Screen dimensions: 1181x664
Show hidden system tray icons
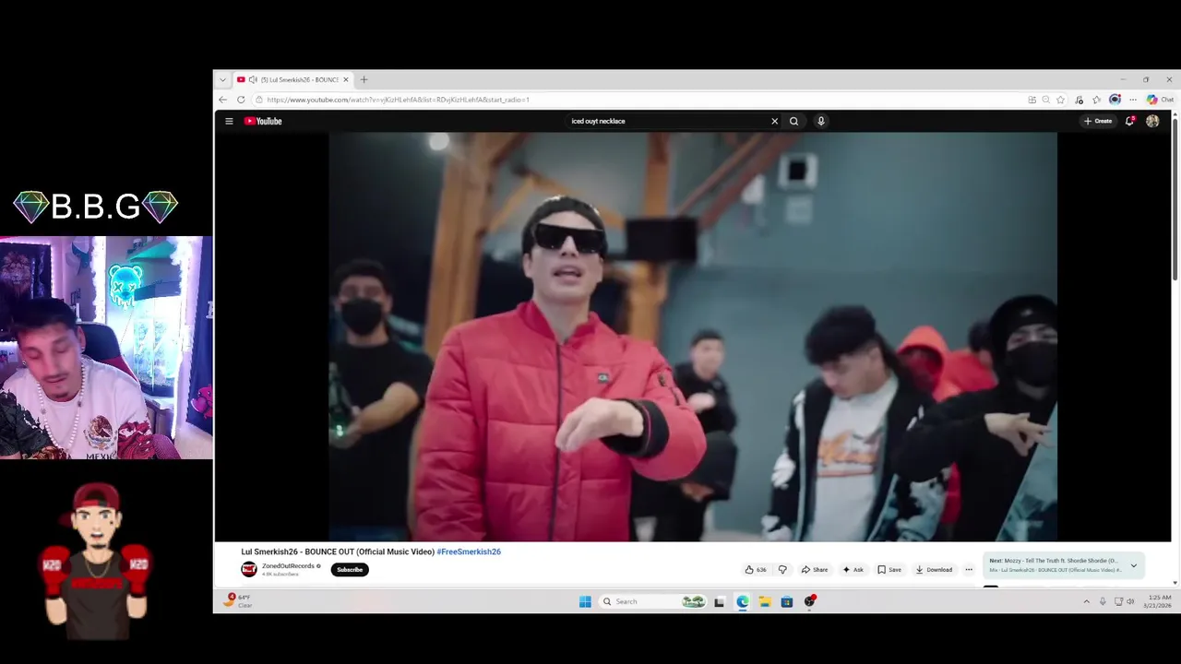click(1086, 601)
